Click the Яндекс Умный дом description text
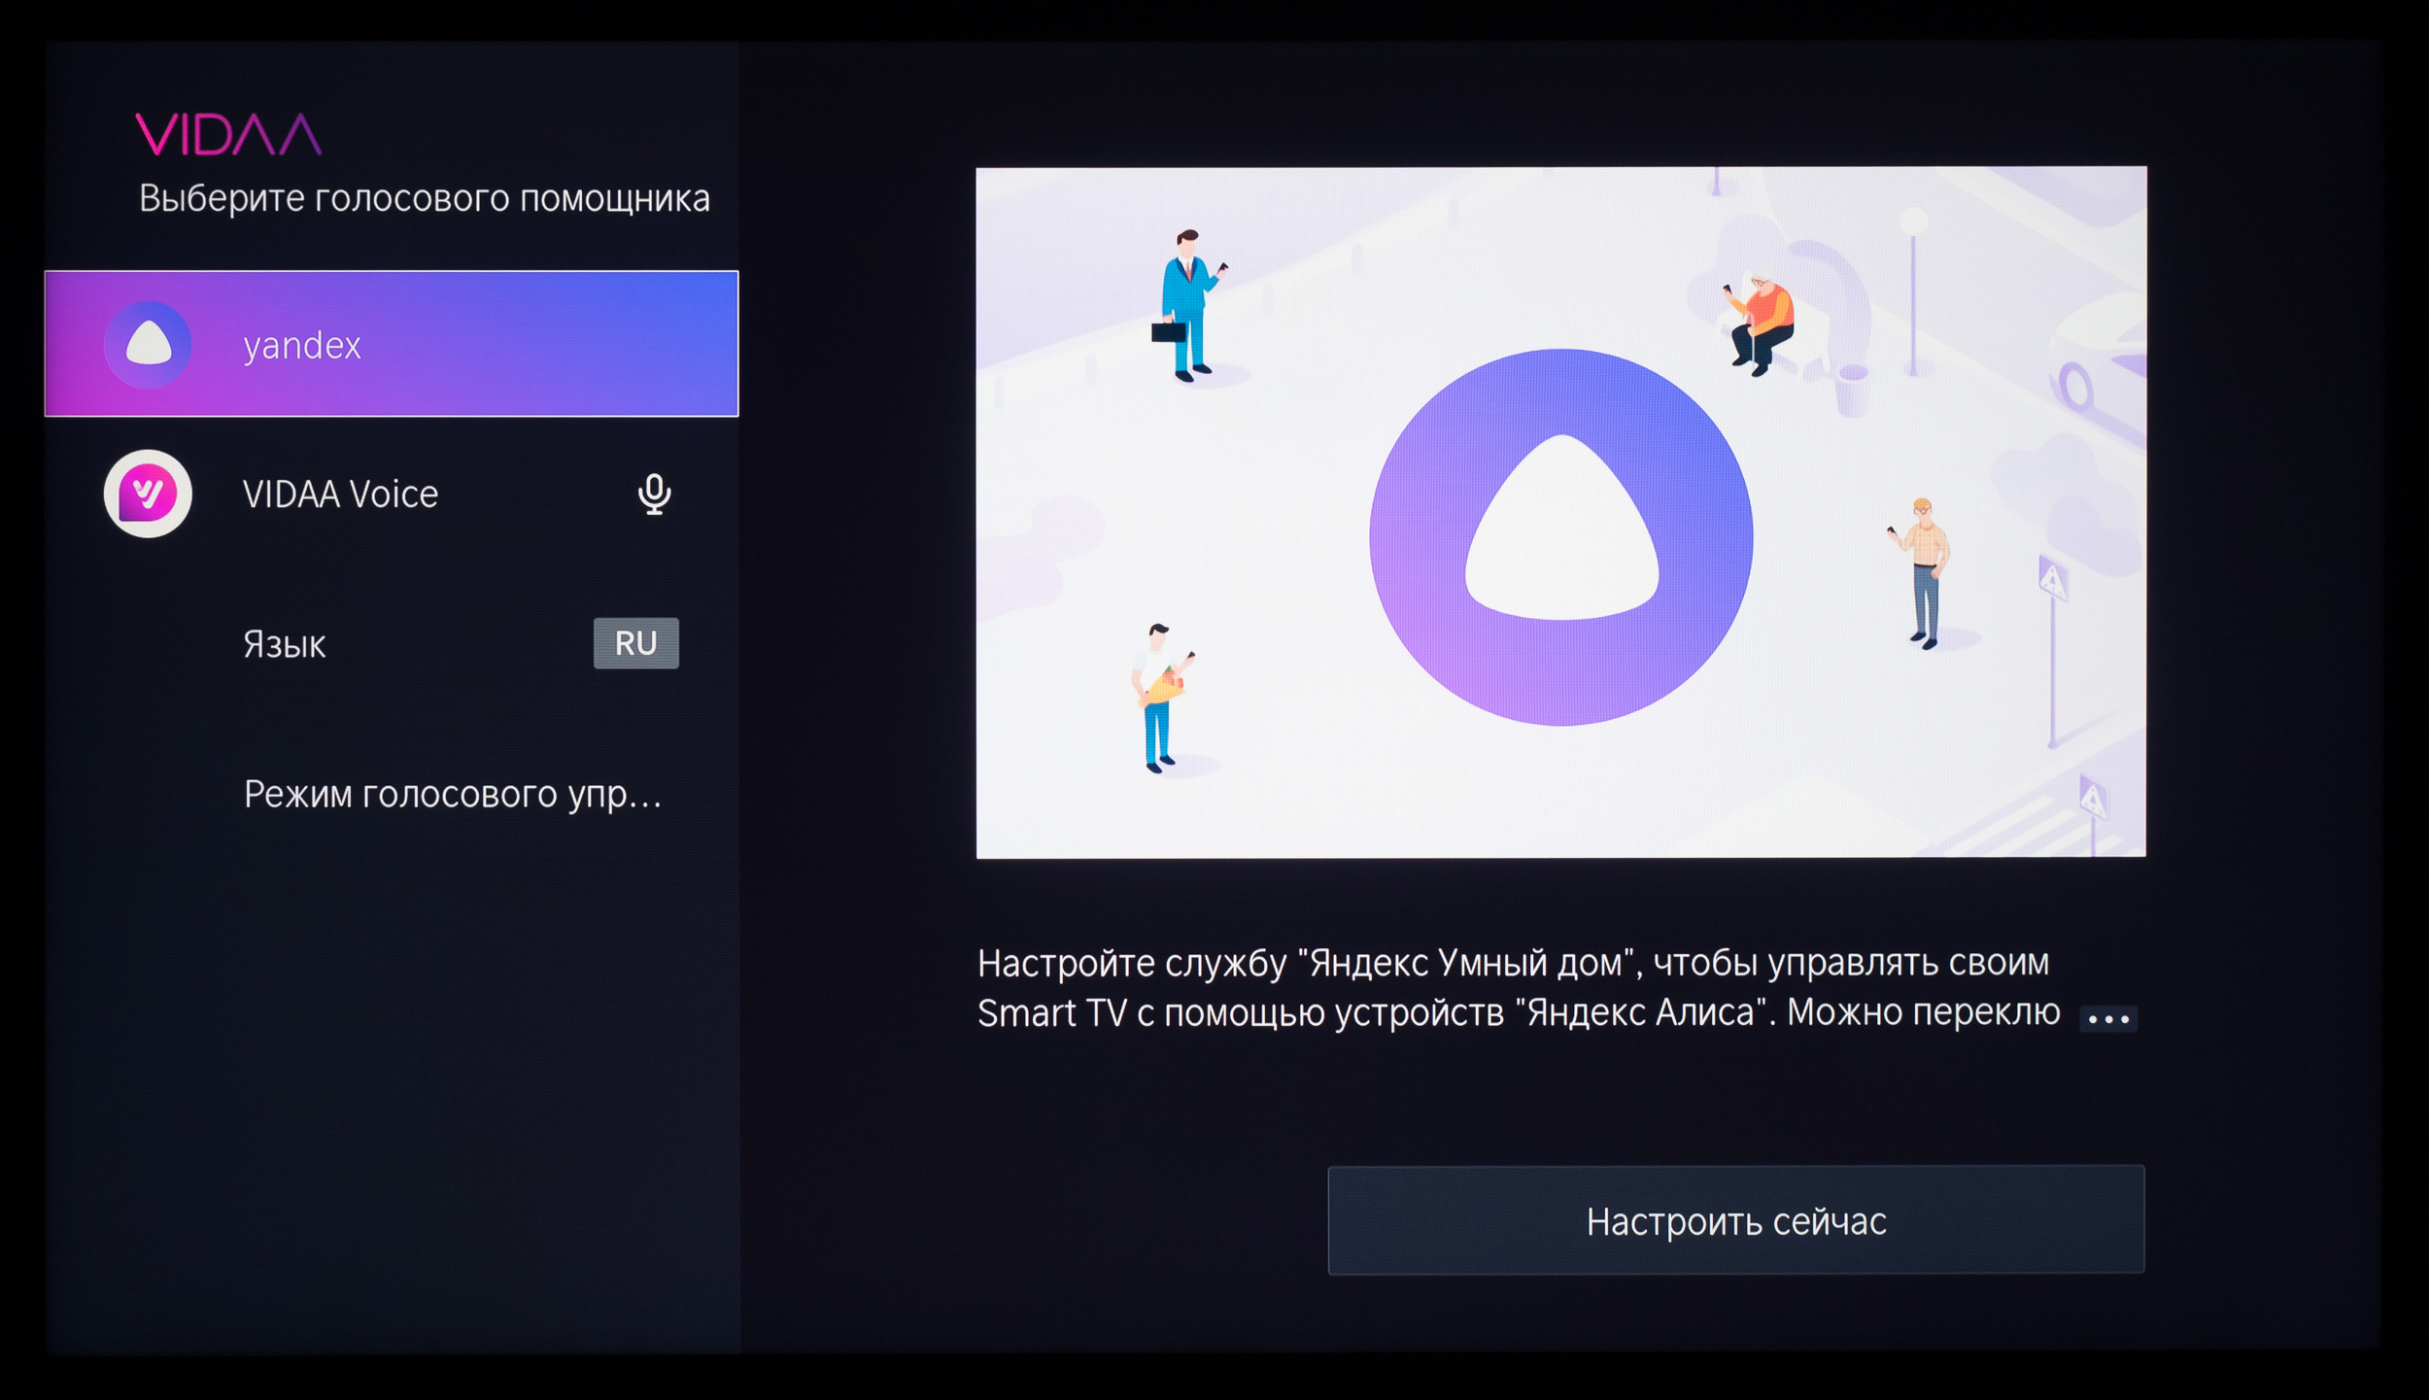The width and height of the screenshot is (2429, 1400). coord(1518,988)
